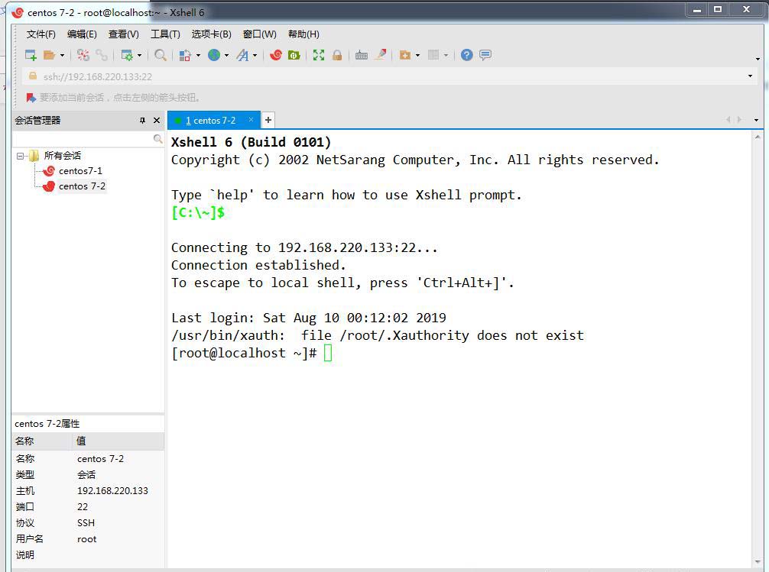Collapse the 所有会话 tree node
This screenshot has width=769, height=572.
coord(20,156)
